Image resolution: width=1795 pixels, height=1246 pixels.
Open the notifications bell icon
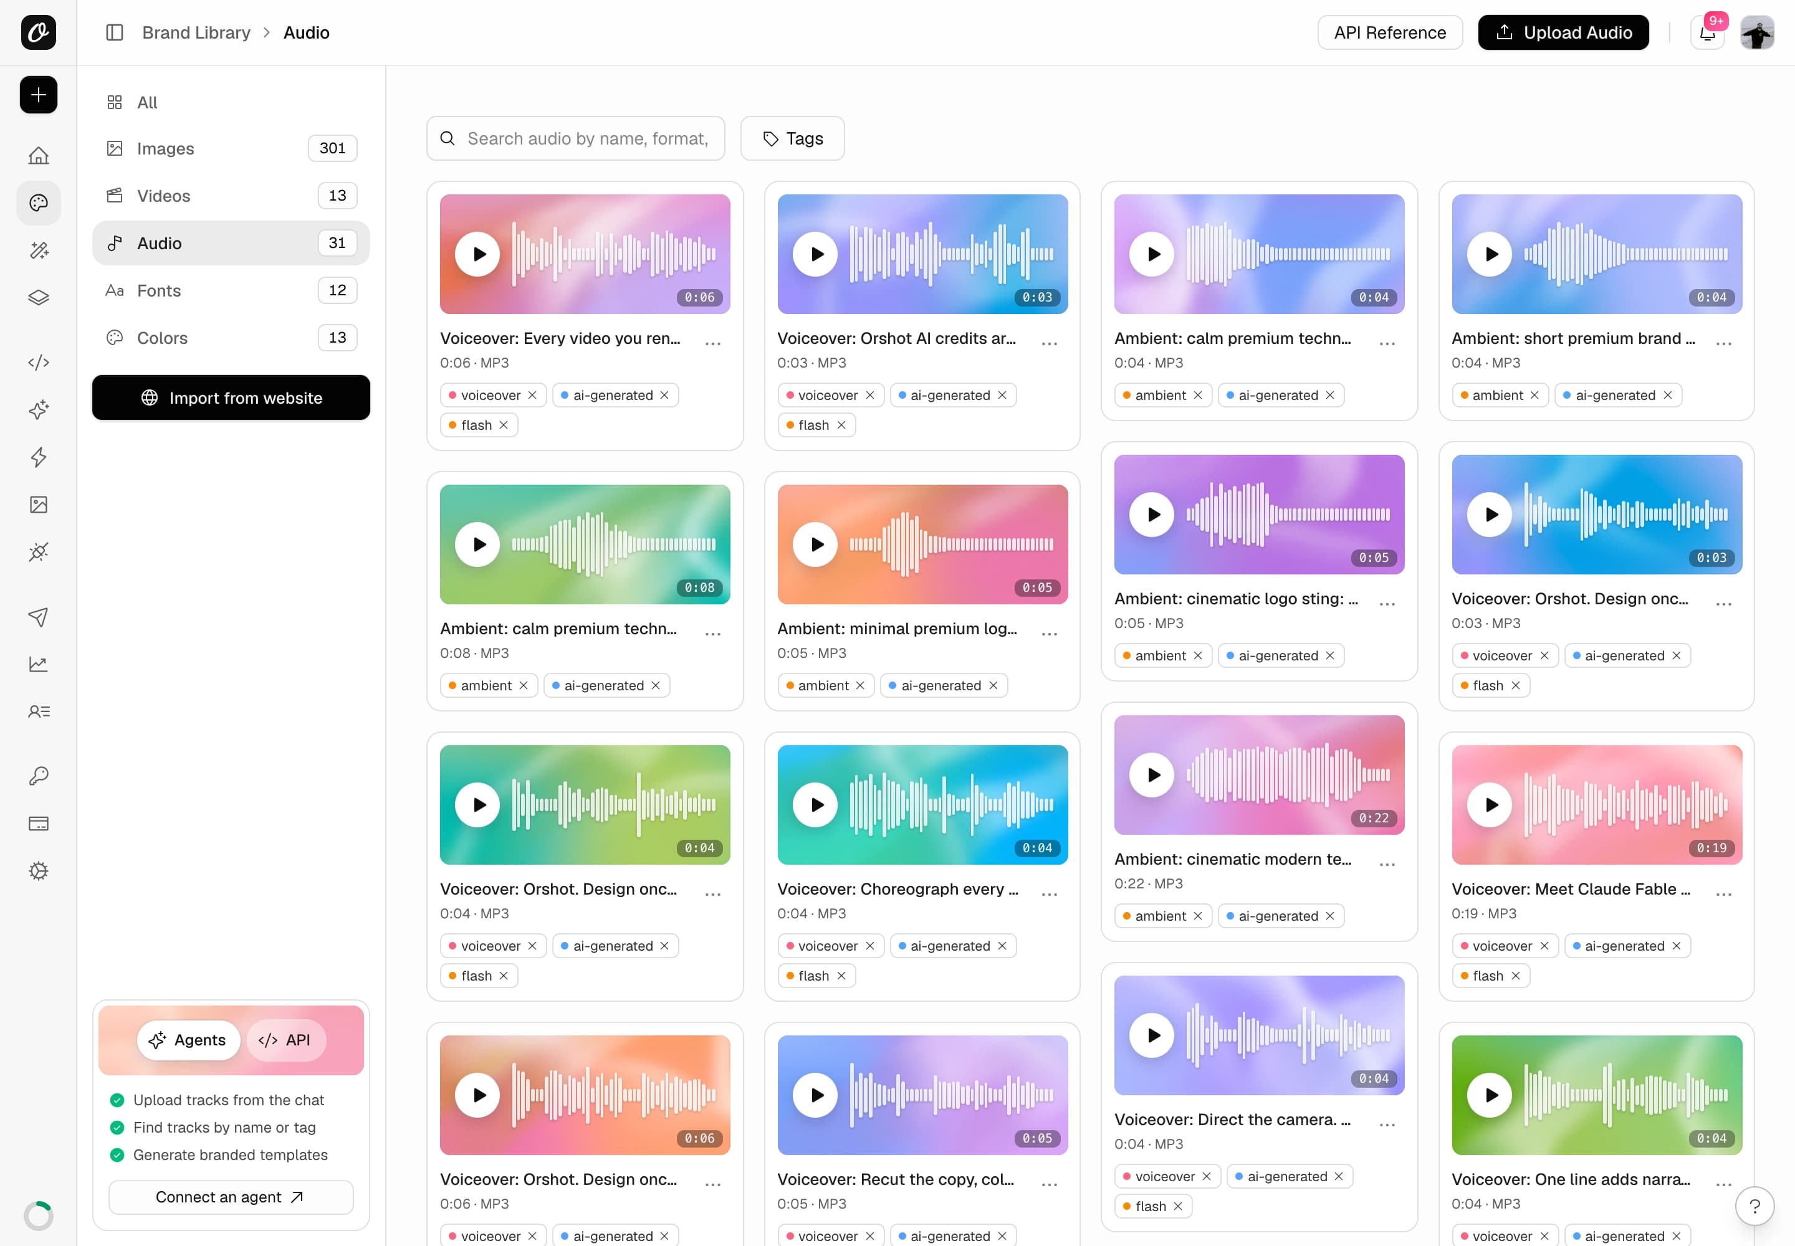tap(1708, 33)
